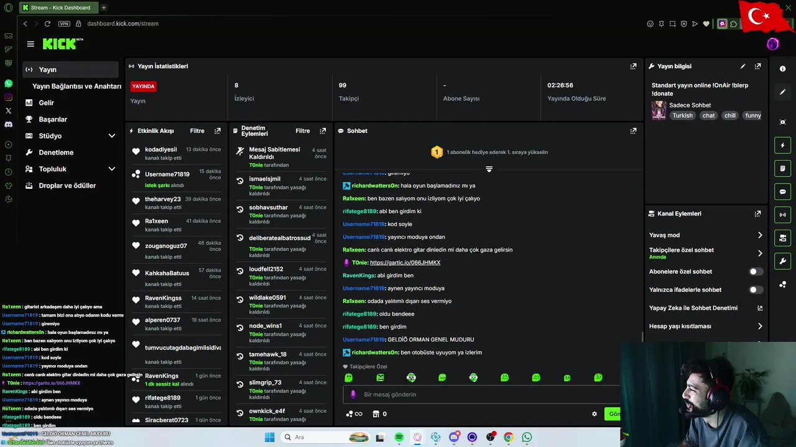Click kodadiyesil in activity feed
This screenshot has width=796, height=447.
[161, 150]
